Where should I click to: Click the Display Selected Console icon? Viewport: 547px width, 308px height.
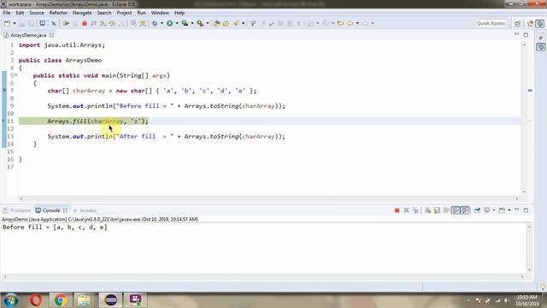487,210
